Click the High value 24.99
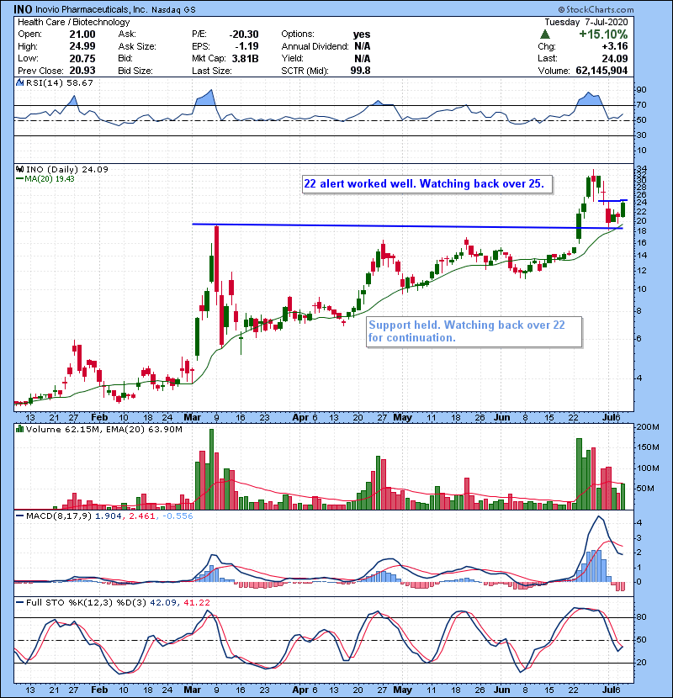The width and height of the screenshot is (673, 698). [x=82, y=46]
